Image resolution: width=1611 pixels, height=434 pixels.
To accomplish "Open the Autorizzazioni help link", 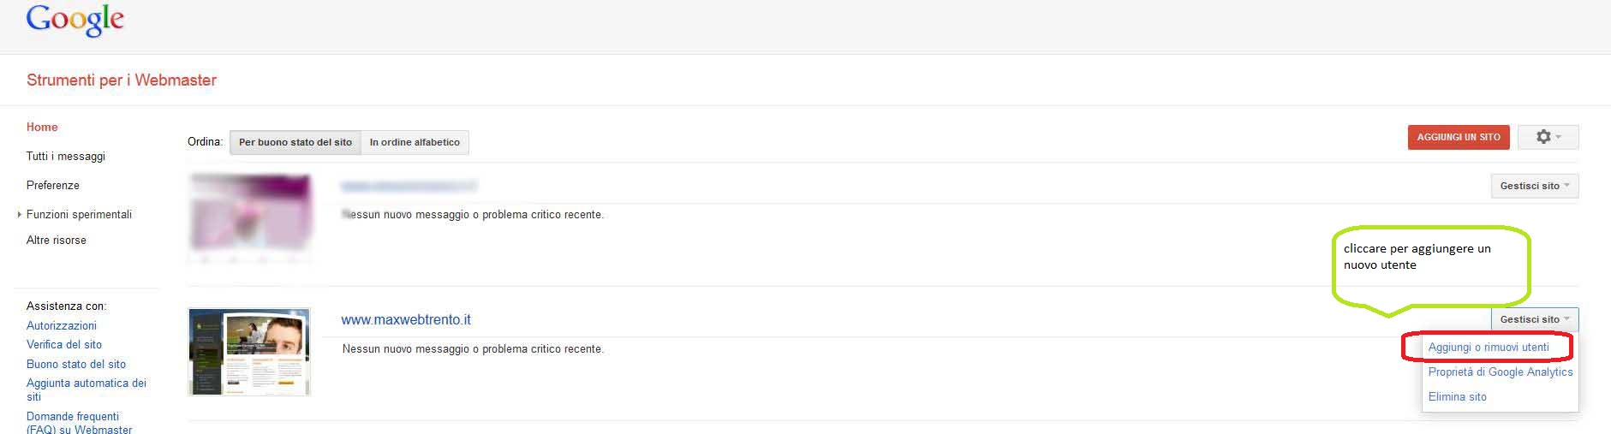I will click(x=62, y=326).
